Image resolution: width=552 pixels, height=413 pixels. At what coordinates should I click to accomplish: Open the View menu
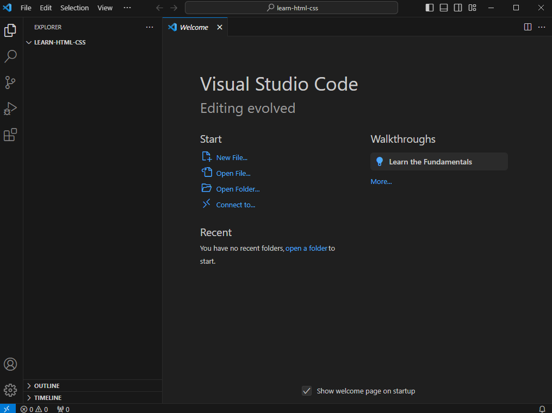(105, 8)
